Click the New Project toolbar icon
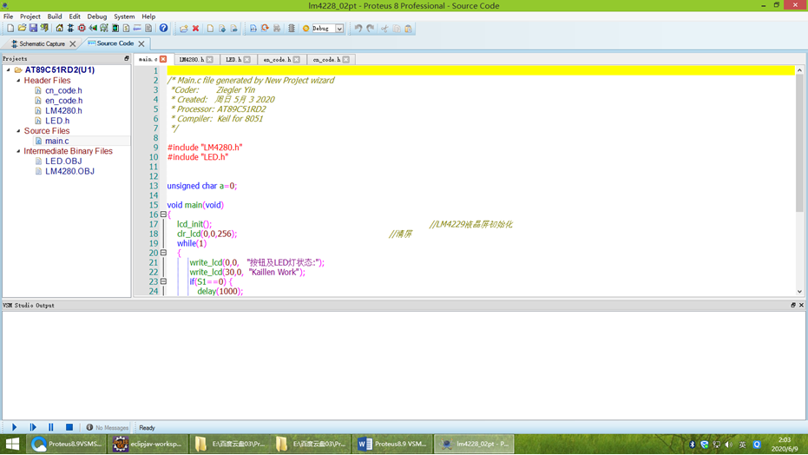808x455 pixels. [10, 29]
